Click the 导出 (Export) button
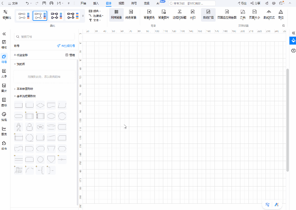296x210 pixels. pos(242,3)
